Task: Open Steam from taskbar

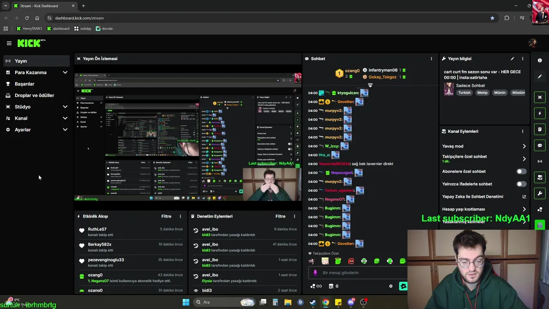Action: (x=313, y=302)
